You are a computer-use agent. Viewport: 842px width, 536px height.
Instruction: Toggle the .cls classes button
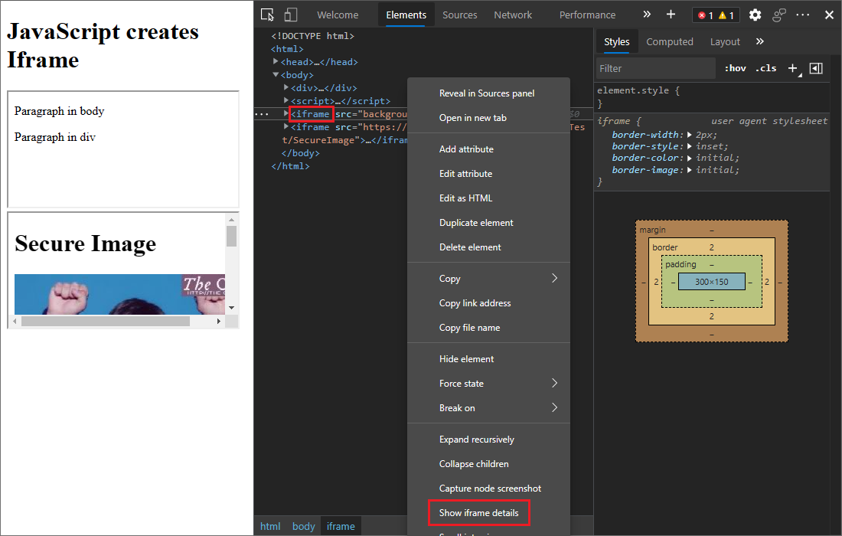click(765, 68)
